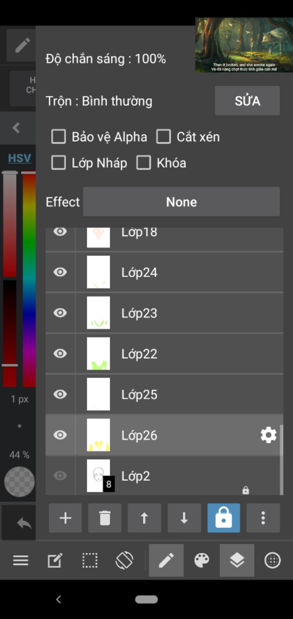Delete the selected layer with trash icon

coord(105,518)
